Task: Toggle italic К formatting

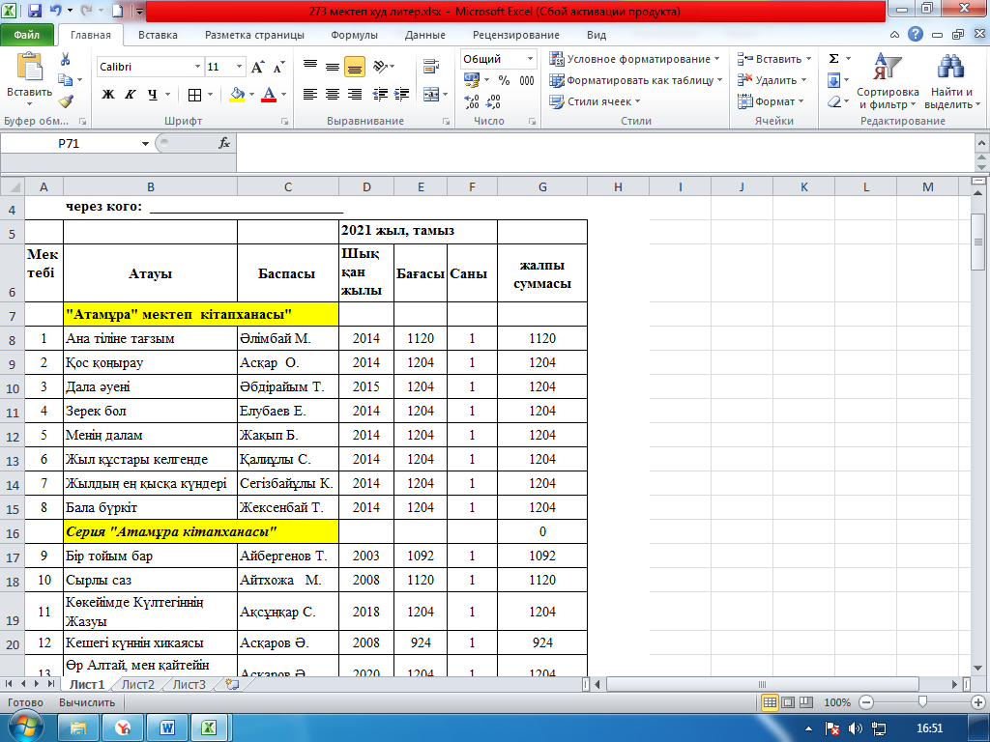Action: [131, 95]
